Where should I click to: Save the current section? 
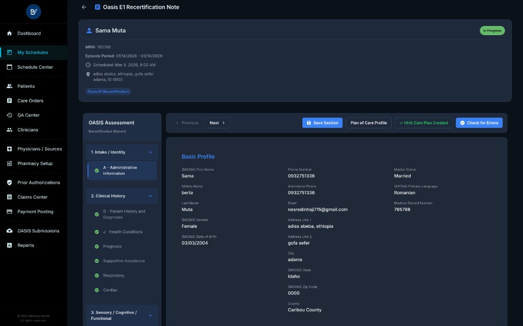tap(322, 123)
